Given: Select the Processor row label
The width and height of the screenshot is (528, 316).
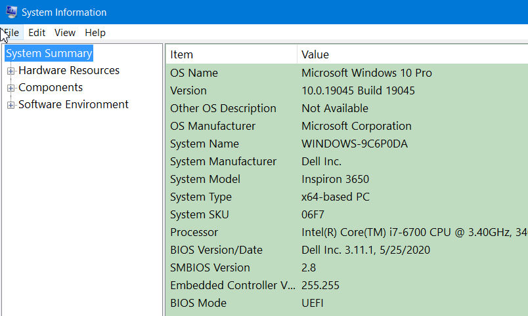Looking at the screenshot, I should pos(194,232).
